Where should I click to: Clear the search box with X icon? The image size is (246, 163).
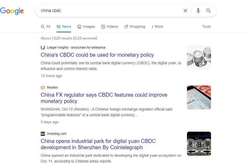(185, 11)
